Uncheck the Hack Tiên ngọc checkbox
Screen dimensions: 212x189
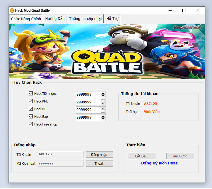point(31,93)
